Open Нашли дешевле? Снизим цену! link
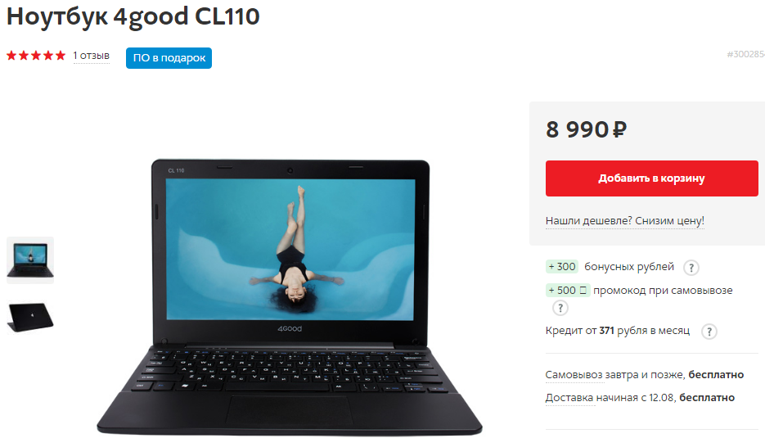The image size is (765, 438). [624, 221]
